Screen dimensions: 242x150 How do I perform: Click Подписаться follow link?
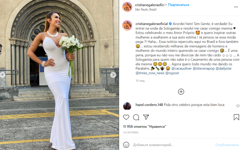pyautogui.click(x=179, y=5)
